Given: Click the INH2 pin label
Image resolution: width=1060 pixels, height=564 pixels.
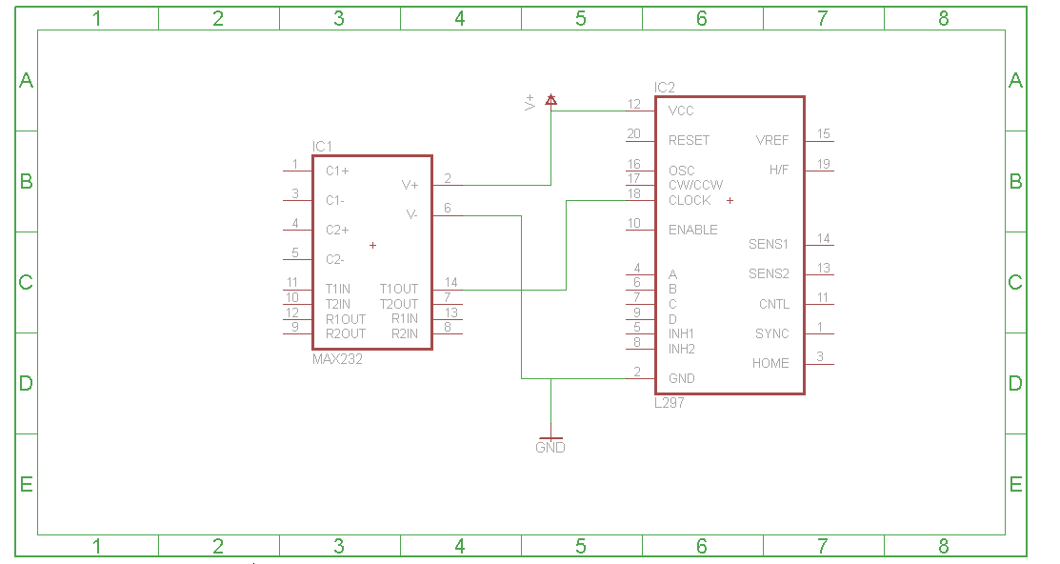Looking at the screenshot, I should coord(682,349).
